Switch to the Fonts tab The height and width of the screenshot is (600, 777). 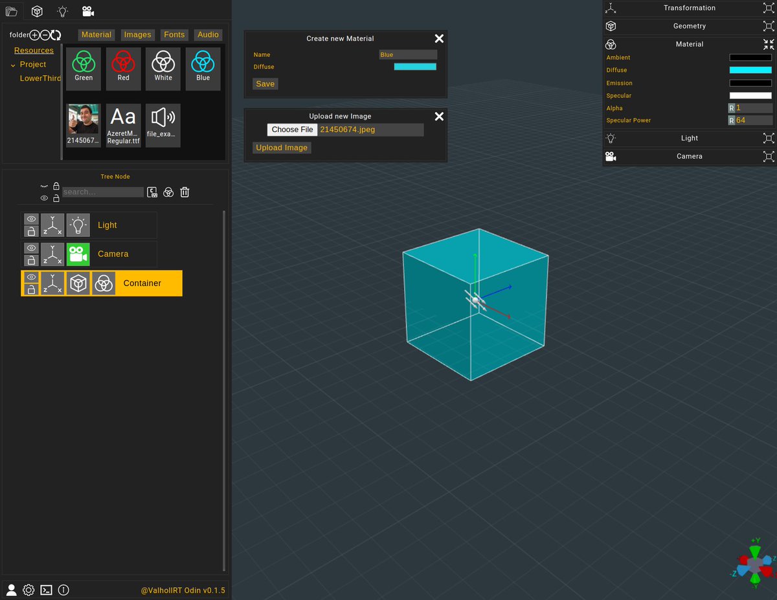point(174,34)
